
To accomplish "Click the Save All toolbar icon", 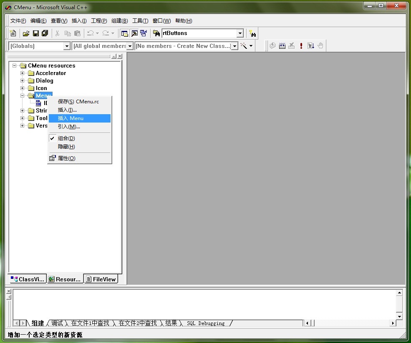I will point(45,33).
